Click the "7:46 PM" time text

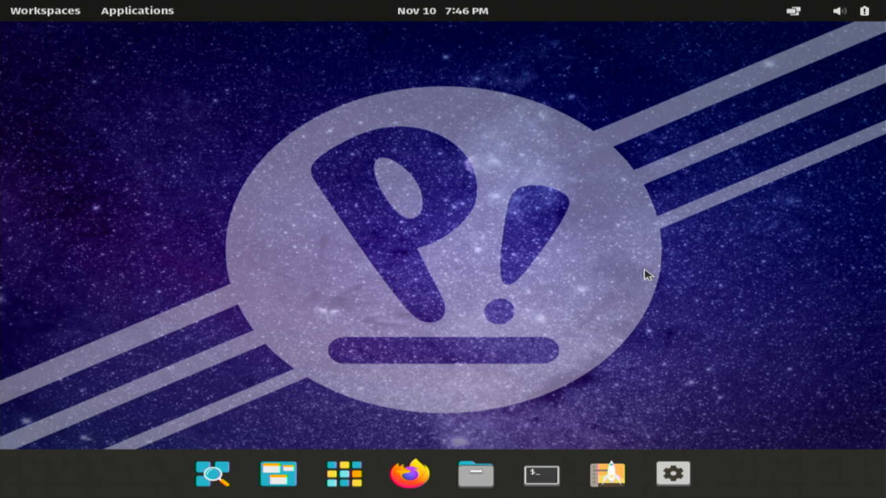pos(466,11)
